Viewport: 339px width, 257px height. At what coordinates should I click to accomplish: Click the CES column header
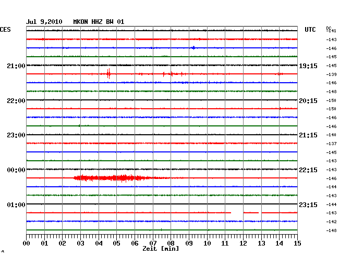point(5,30)
